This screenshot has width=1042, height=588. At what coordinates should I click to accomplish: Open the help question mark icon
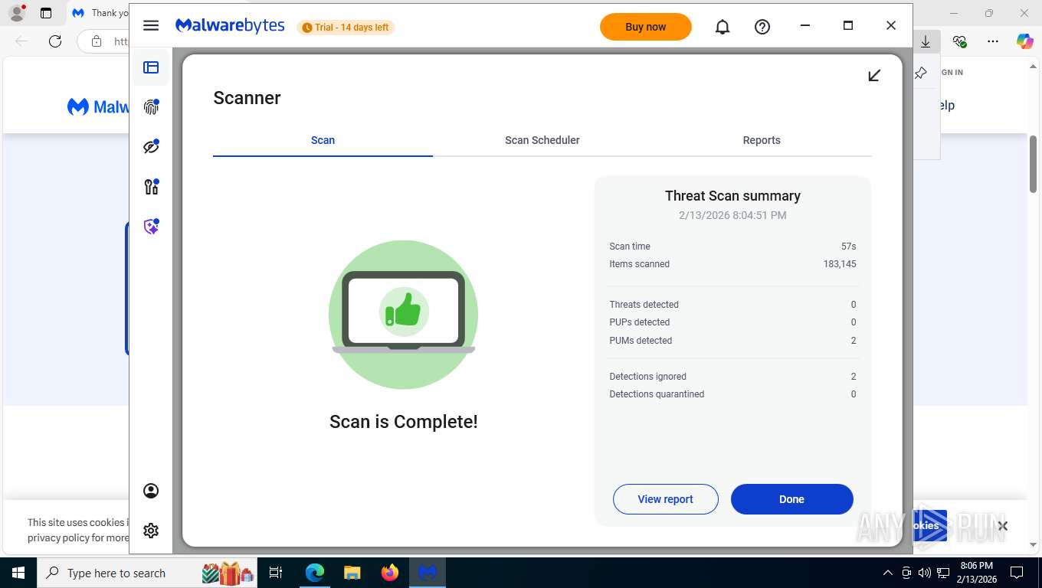[762, 27]
